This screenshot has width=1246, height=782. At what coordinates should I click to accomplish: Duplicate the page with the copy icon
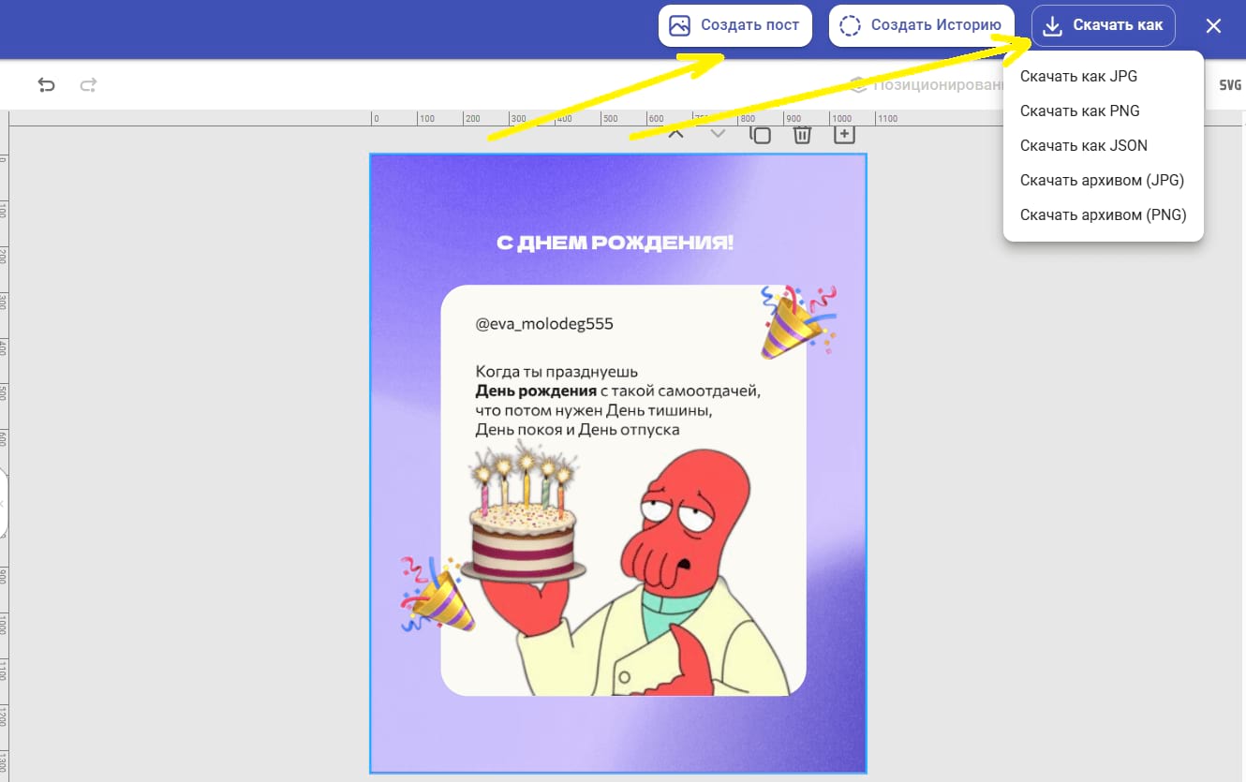[x=760, y=135]
